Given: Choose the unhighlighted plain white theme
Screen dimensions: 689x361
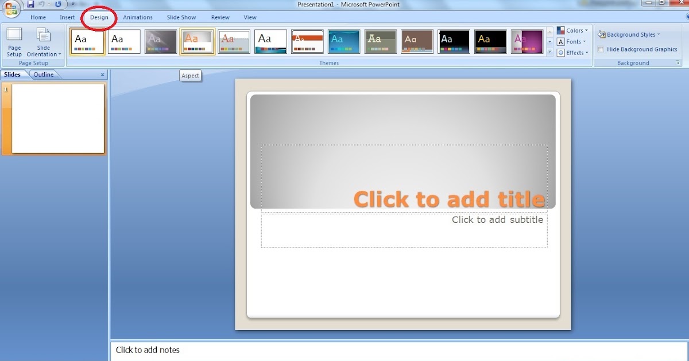Looking at the screenshot, I should tap(124, 42).
